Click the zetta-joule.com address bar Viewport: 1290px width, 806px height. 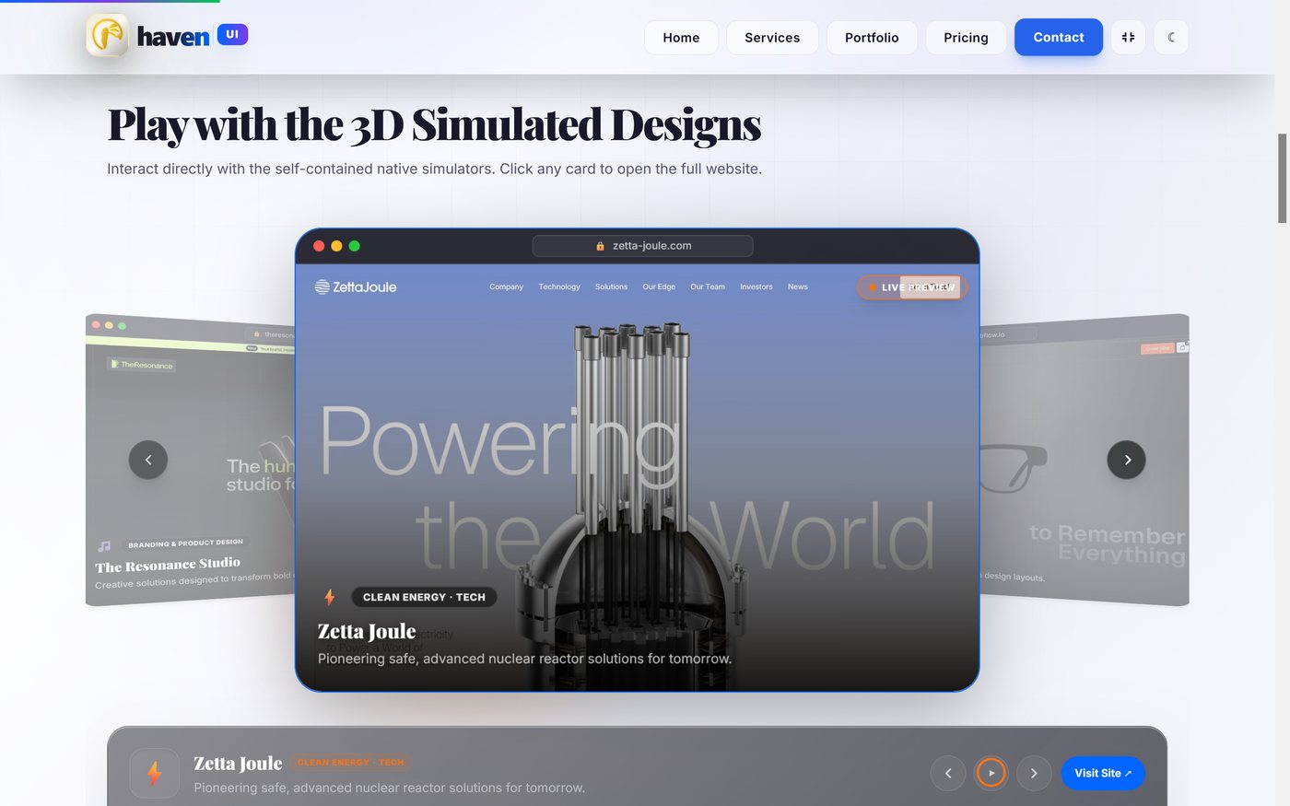[x=643, y=246]
